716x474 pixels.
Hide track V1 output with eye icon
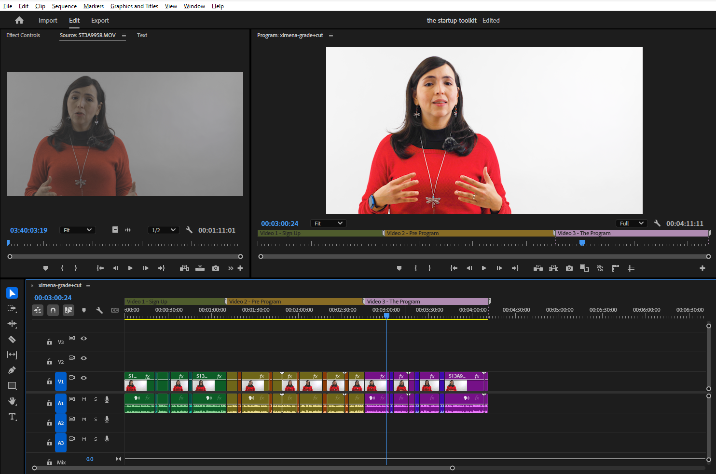click(84, 378)
